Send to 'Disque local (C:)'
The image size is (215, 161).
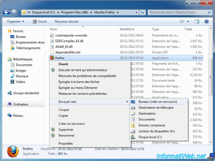click(159, 137)
